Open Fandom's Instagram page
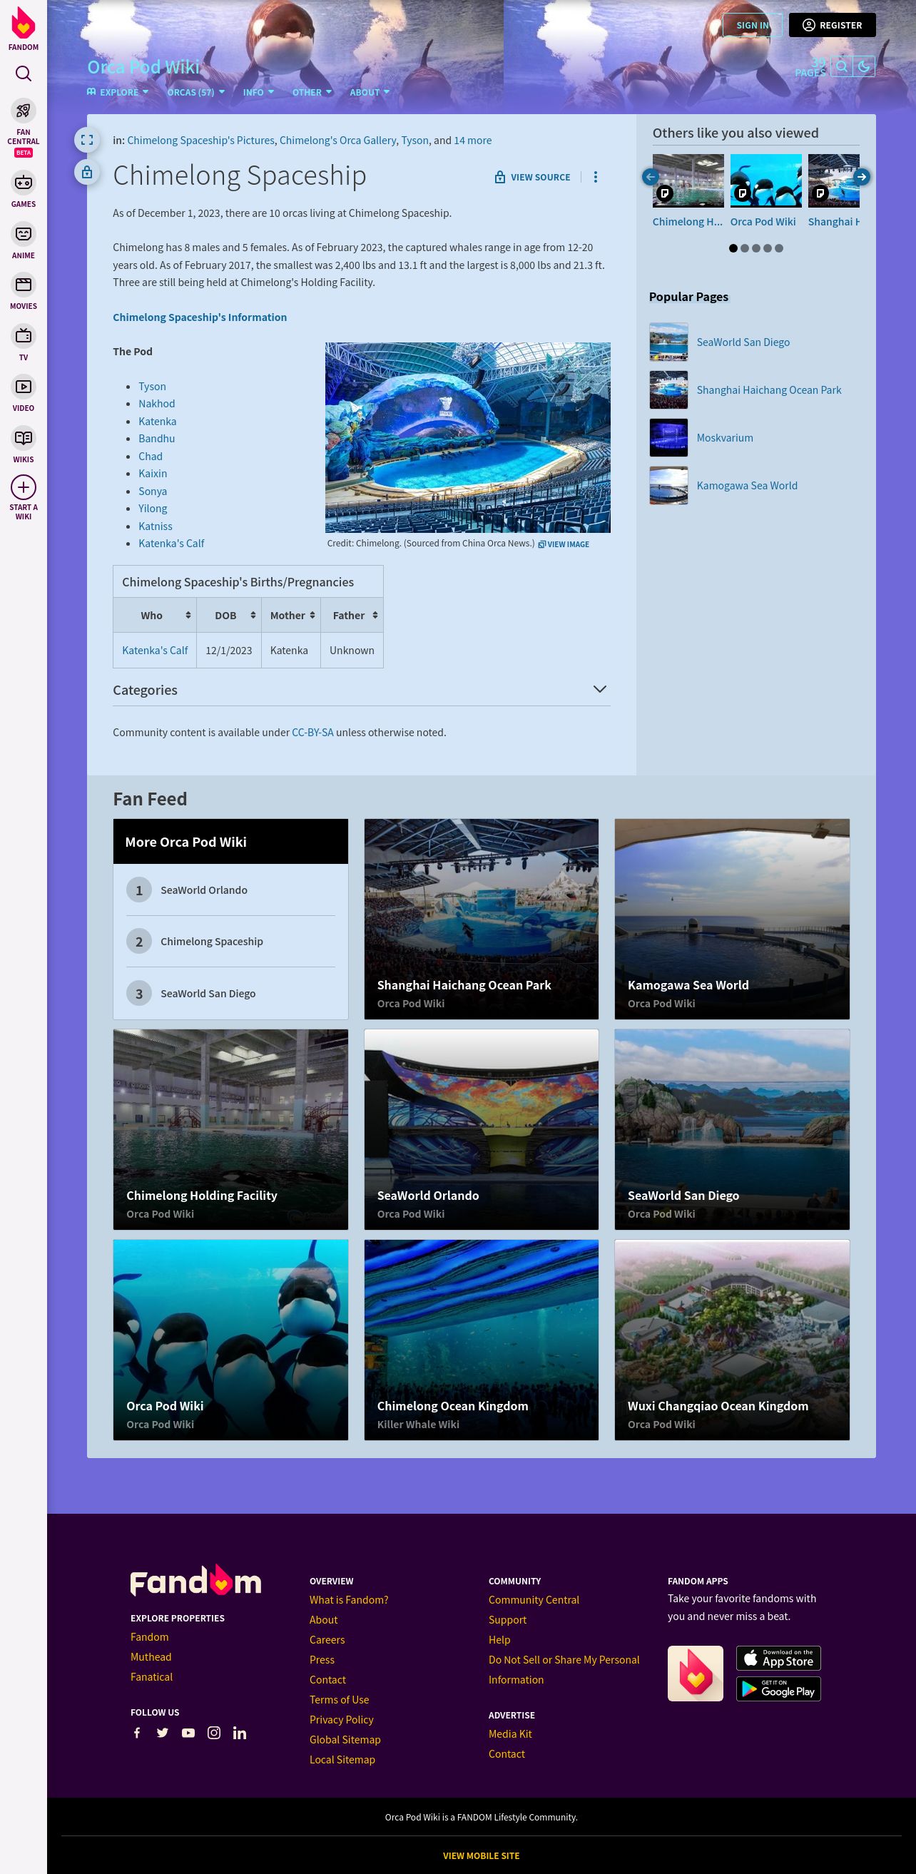Screen dimensions: 916x1874 (x=214, y=1733)
